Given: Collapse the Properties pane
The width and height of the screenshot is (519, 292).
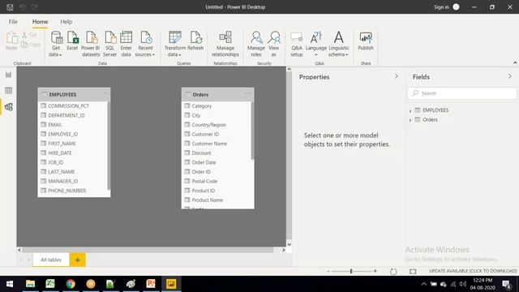Looking at the screenshot, I should (397, 76).
